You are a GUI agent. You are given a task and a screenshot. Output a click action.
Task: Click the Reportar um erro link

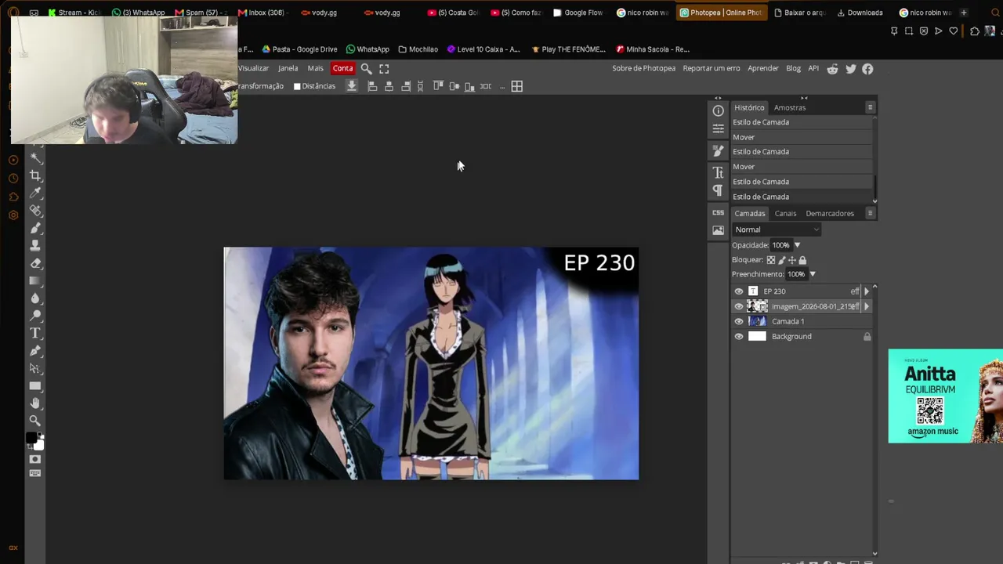pos(712,69)
